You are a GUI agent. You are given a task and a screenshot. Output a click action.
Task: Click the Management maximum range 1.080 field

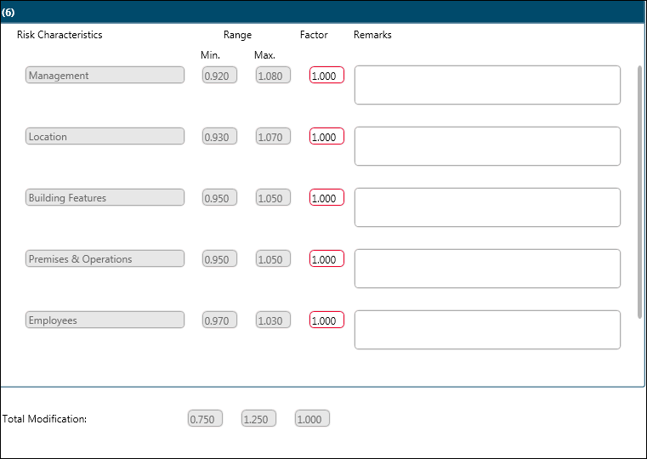[273, 76]
